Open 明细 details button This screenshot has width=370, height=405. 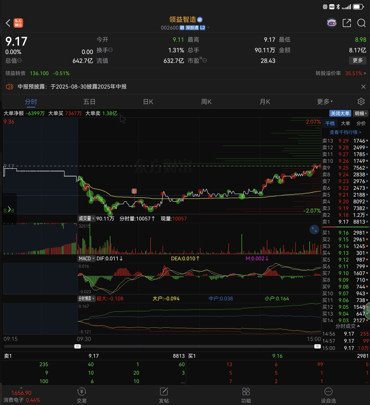click(361, 113)
